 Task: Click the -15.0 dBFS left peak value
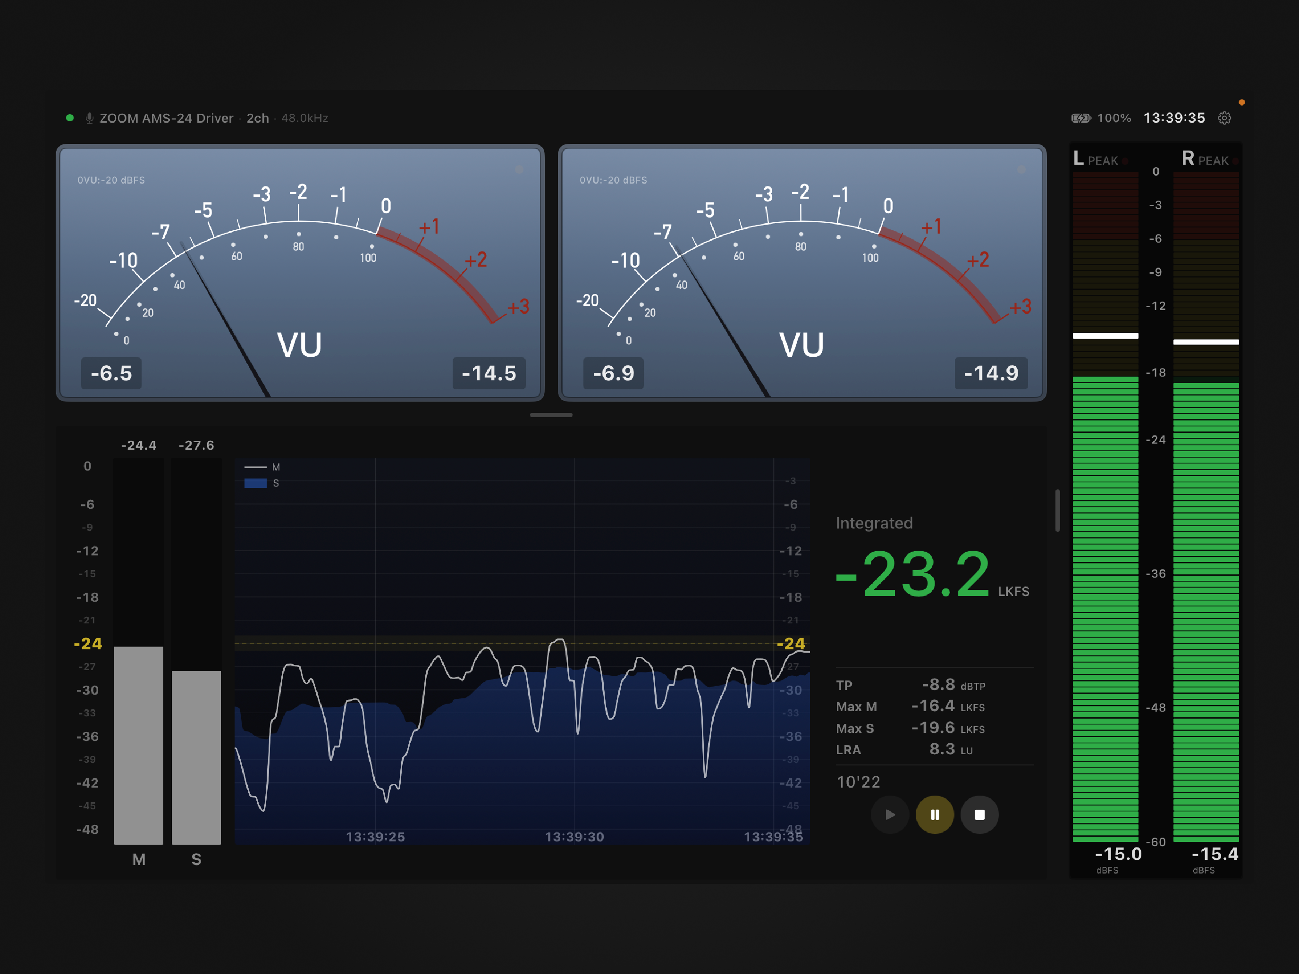pos(1118,854)
